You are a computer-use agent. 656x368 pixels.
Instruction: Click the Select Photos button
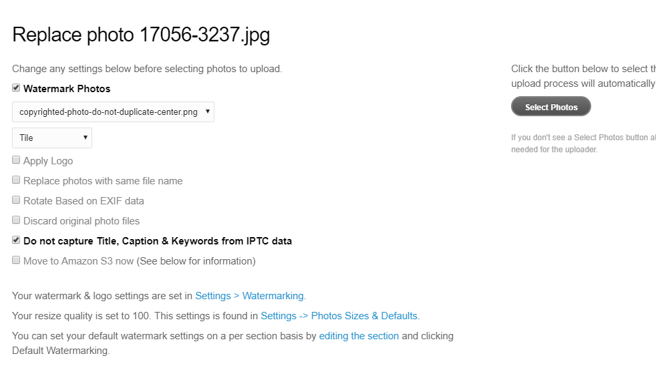click(551, 107)
